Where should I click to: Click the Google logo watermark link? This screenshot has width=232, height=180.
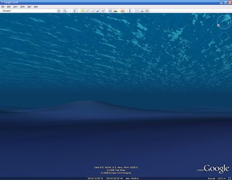coord(216,169)
